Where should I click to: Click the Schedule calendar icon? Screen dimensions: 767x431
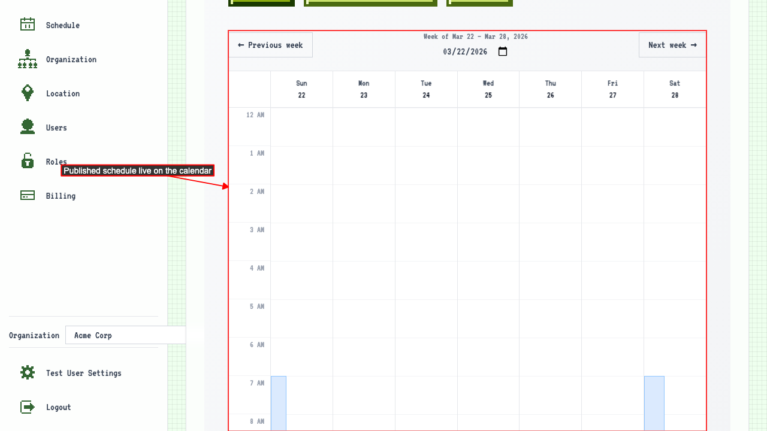(x=28, y=25)
